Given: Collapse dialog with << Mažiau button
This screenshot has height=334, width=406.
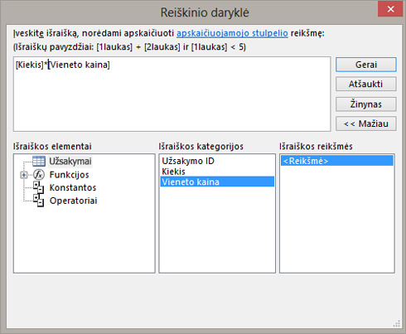Looking at the screenshot, I should 366,123.
